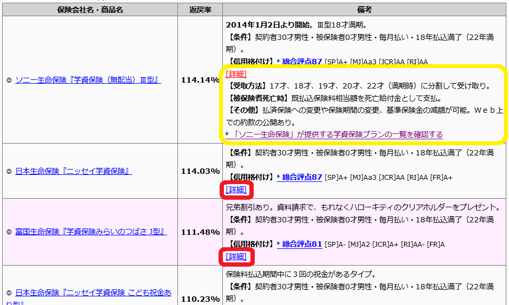
Task: Click the ◎ mark beside ソニー生命保険
Action: pyautogui.click(x=9, y=80)
